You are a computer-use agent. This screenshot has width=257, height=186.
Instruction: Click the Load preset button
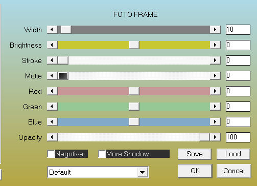pyautogui.click(x=233, y=154)
